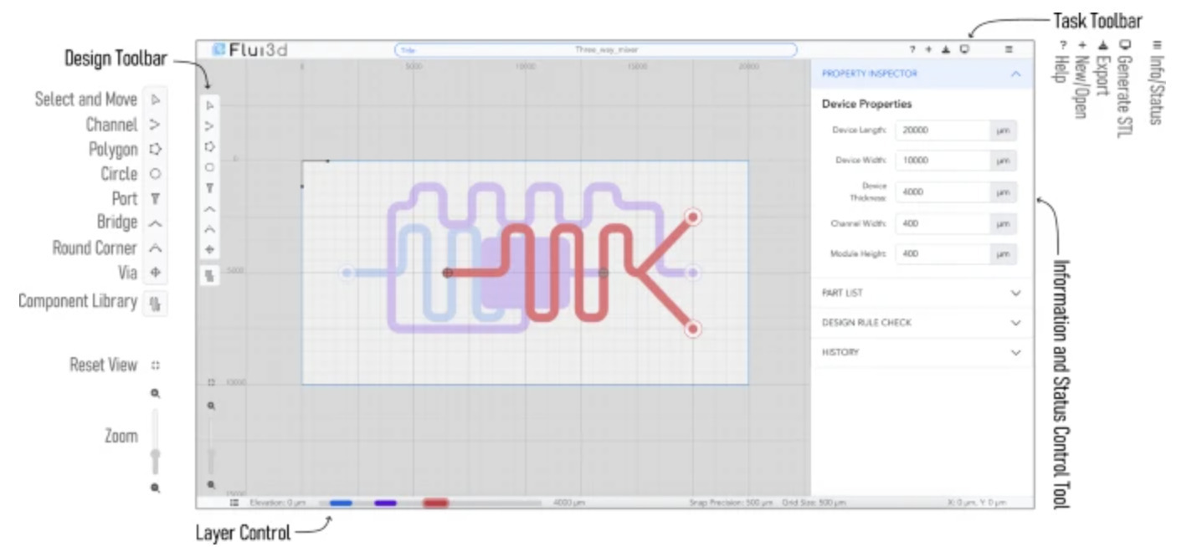Select the purple layer in layer control
Screen dimensions: 1202x547
coord(385,503)
